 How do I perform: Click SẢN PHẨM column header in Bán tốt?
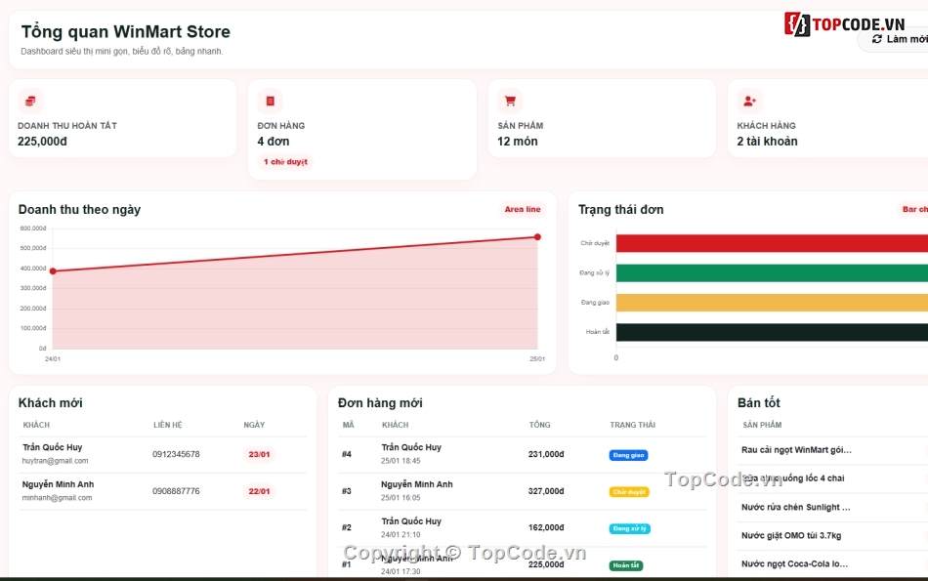pyautogui.click(x=762, y=425)
